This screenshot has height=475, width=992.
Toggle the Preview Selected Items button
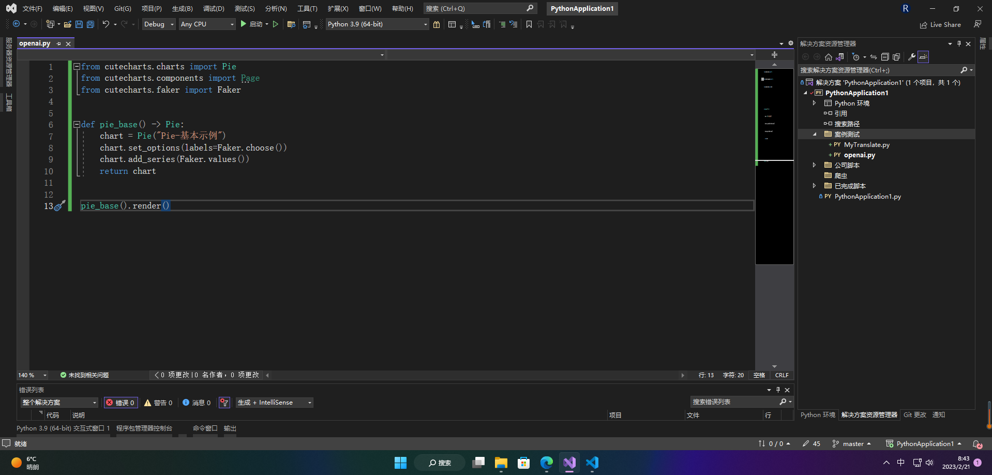923,57
